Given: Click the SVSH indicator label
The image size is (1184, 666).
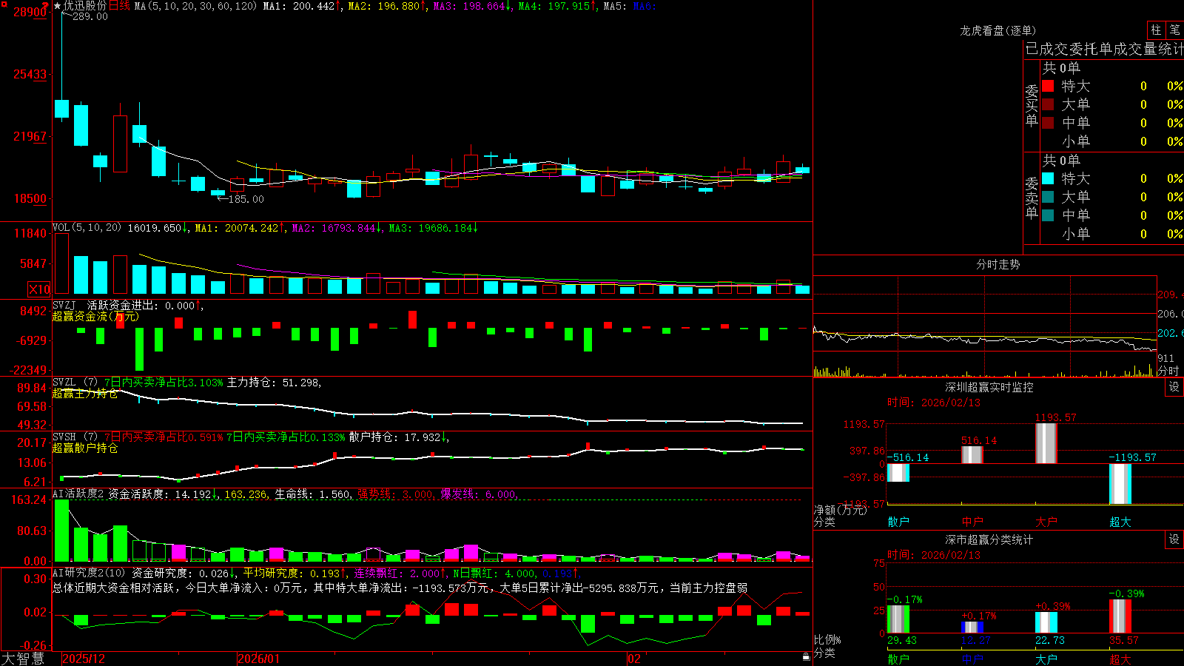Looking at the screenshot, I should point(64,437).
